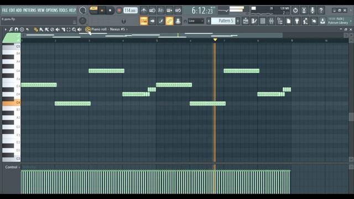Click the question mark help icon
354x199 pixels.
point(321,11)
